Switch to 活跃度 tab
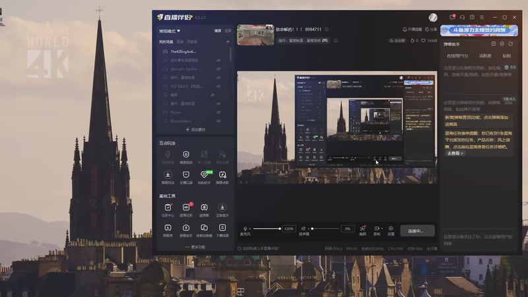The image size is (528, 297). [x=485, y=56]
